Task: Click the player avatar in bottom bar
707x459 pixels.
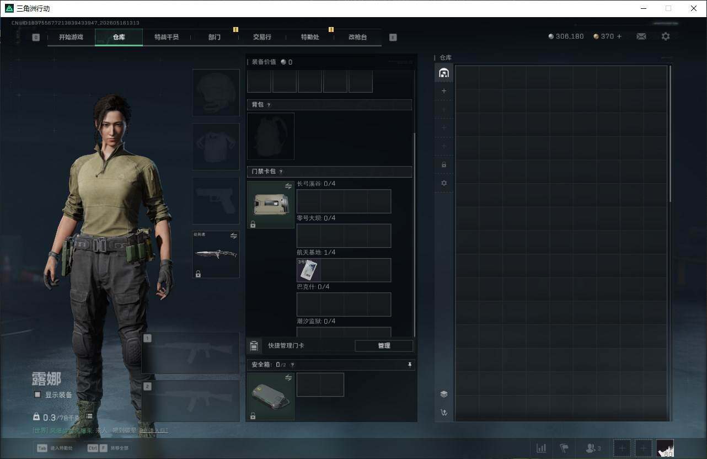Action: pos(665,448)
